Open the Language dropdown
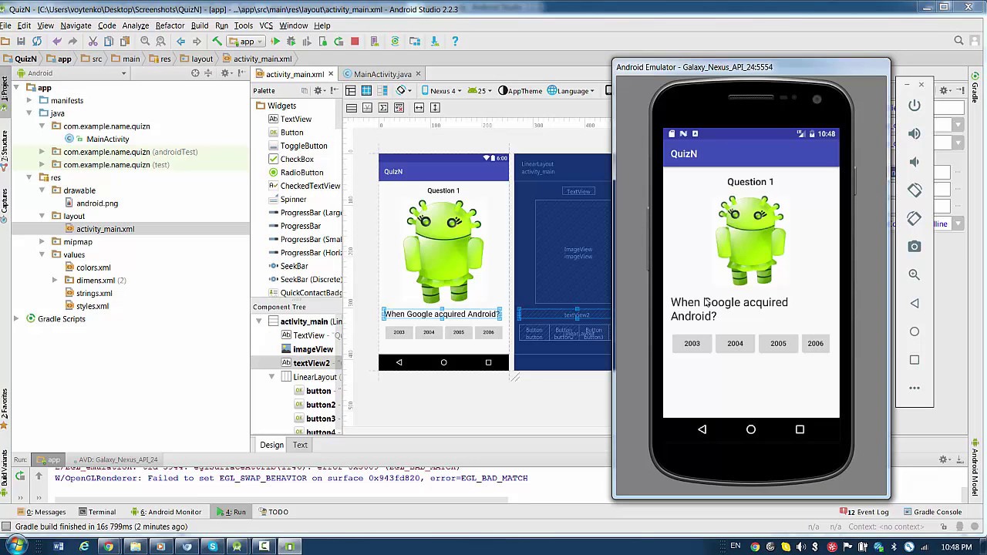This screenshot has height=555, width=987. [570, 91]
